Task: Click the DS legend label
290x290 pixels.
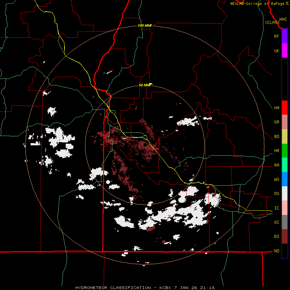Action: [x=276, y=193]
